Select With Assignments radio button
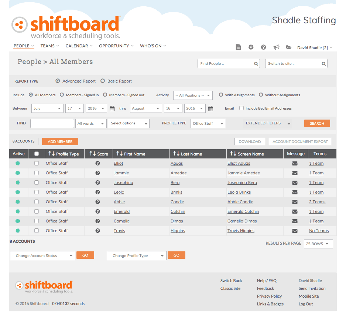Image resolution: width=346 pixels, height=318 pixels. coord(221,95)
